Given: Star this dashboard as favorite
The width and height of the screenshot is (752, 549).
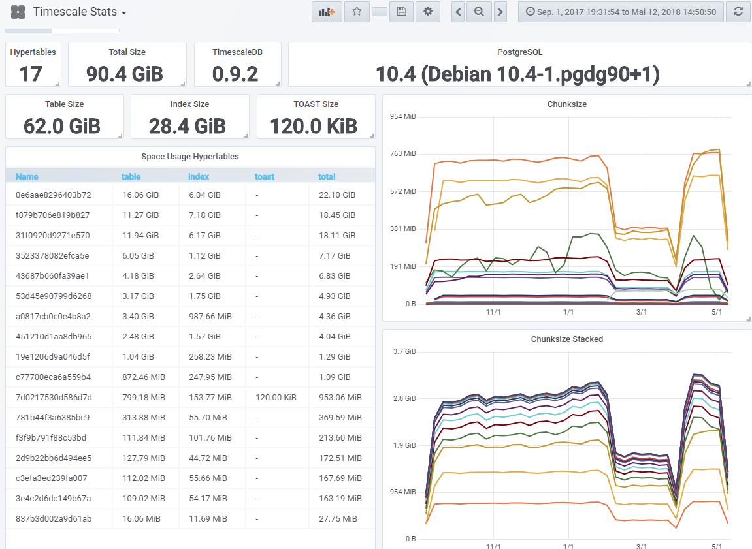Looking at the screenshot, I should [x=357, y=12].
